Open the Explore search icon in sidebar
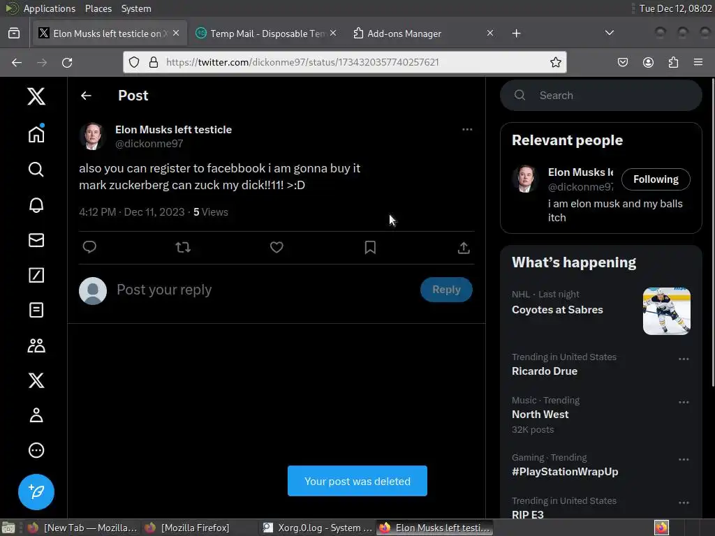 [36, 169]
